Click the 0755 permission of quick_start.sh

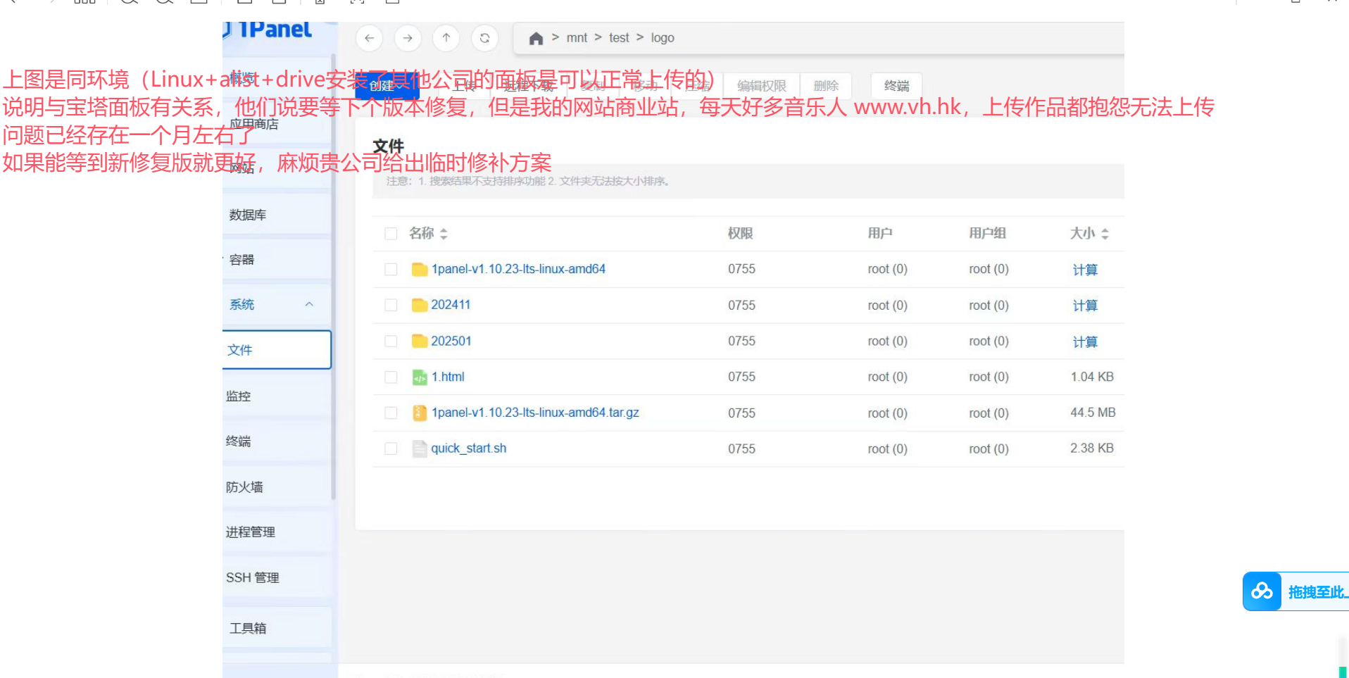(741, 448)
